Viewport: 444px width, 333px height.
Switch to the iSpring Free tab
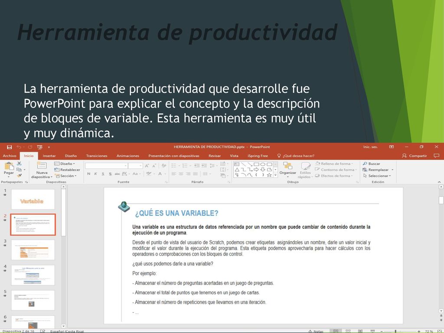258,156
